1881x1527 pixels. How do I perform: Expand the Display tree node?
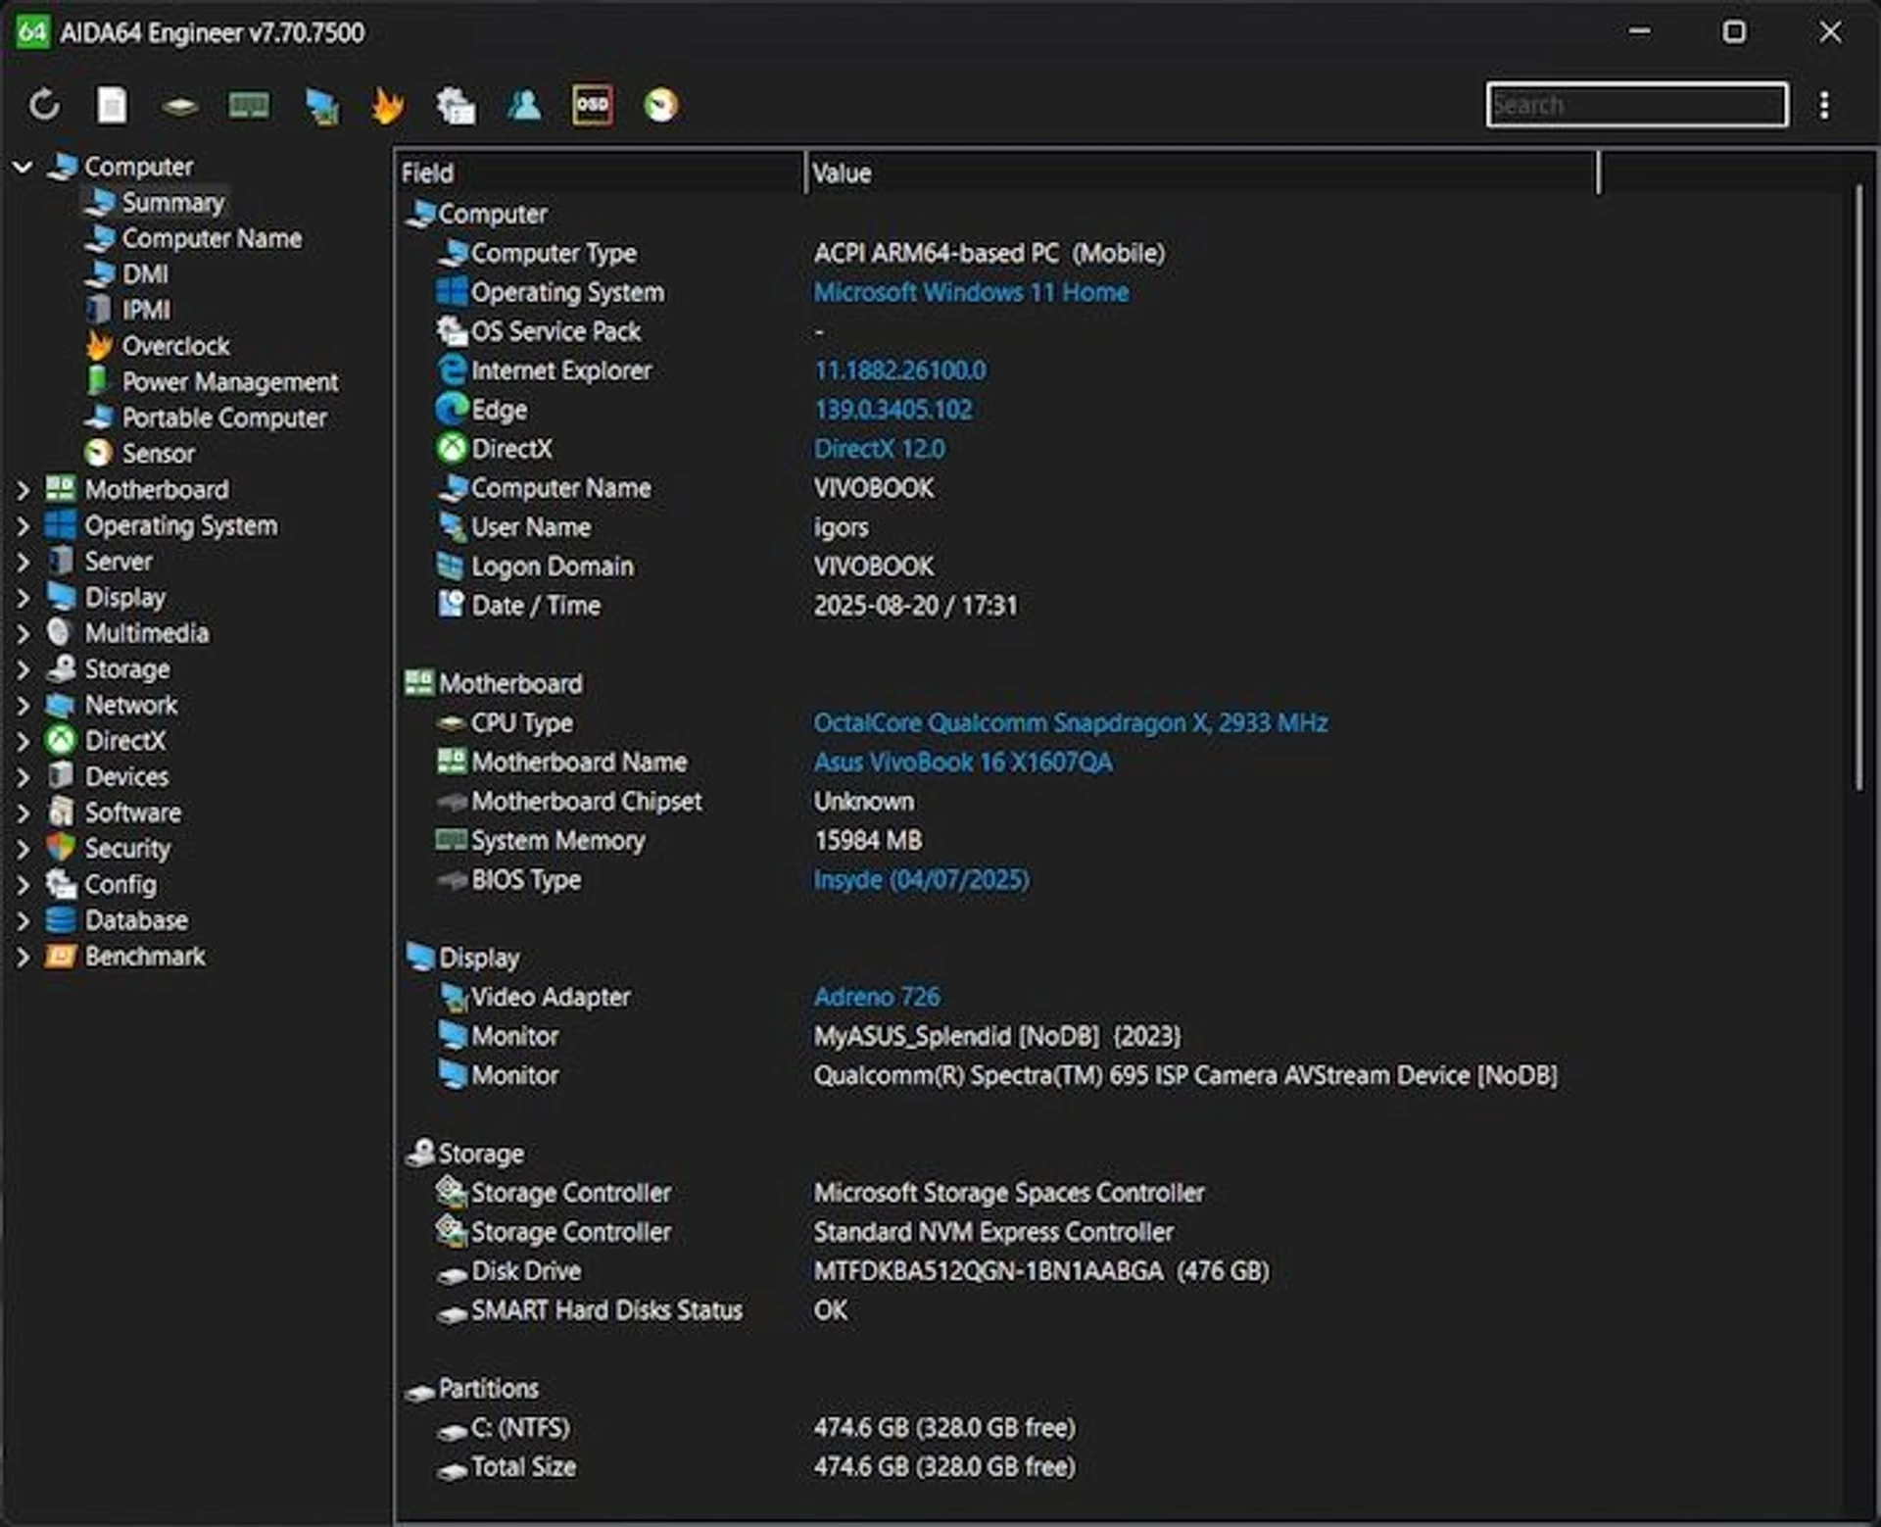click(x=23, y=598)
